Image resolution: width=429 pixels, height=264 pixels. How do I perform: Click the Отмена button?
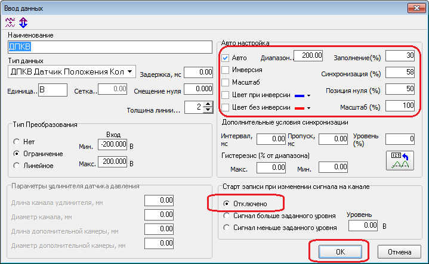point(399,251)
